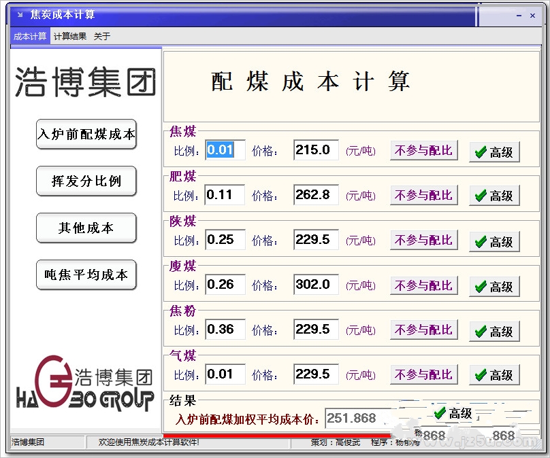Click the 肥煤 比例 field showing 0.11
Image resolution: width=550 pixels, height=458 pixels.
click(x=225, y=195)
